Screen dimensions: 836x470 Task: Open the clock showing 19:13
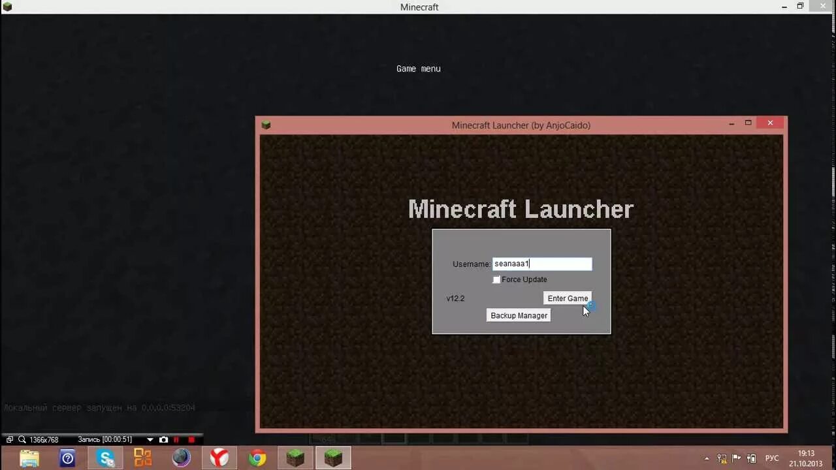[x=806, y=458]
